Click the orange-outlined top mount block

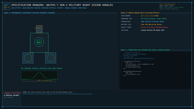tap(39, 29)
